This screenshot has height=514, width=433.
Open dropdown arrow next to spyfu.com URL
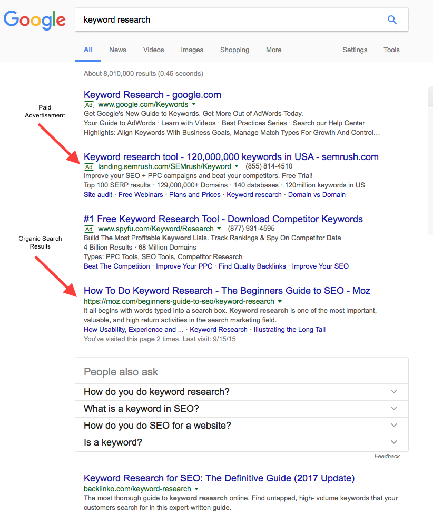point(219,228)
